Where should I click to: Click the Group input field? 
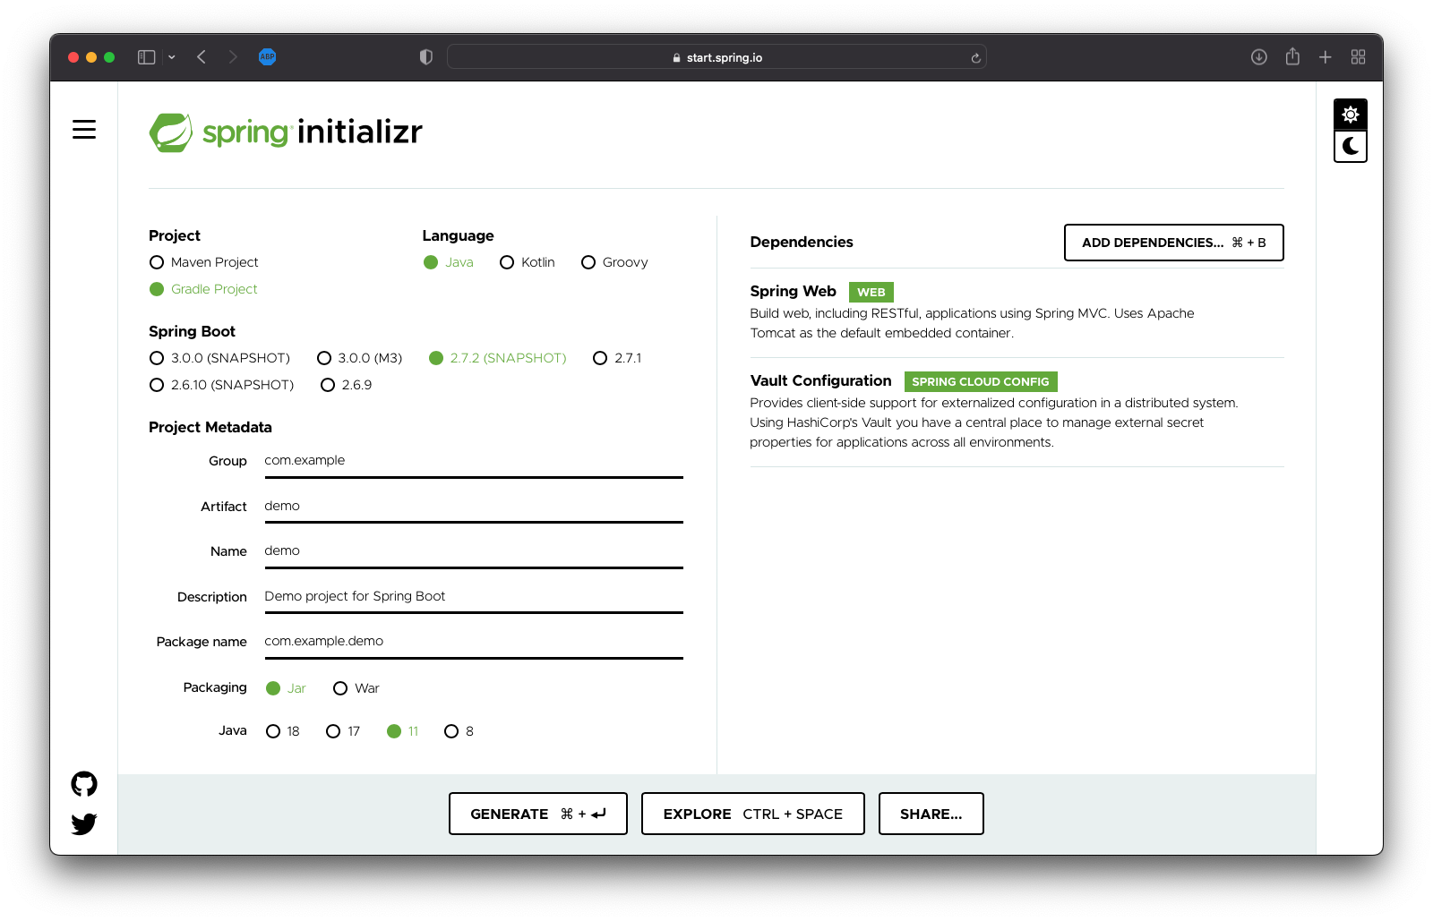click(474, 461)
